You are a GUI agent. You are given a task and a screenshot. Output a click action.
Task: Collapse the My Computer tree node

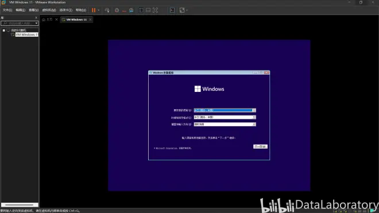pyautogui.click(x=4, y=30)
